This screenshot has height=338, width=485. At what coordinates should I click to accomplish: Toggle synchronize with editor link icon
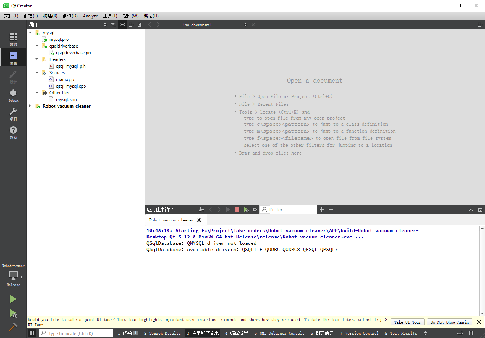point(122,25)
